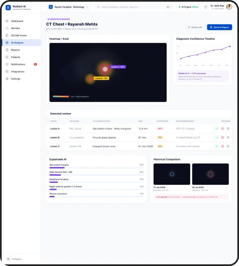Click the red Notifications count badge
Screen dimensions: 239x266
pos(36,64)
